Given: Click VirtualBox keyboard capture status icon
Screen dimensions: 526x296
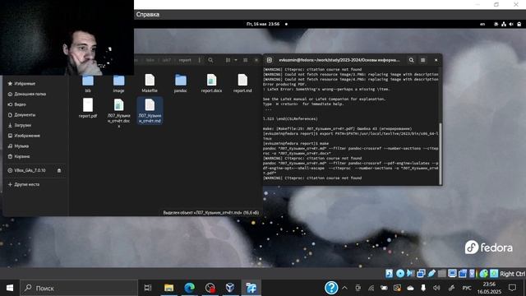Looking at the screenshot, I should point(494,274).
